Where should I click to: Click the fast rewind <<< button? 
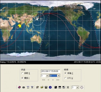point(43,80)
